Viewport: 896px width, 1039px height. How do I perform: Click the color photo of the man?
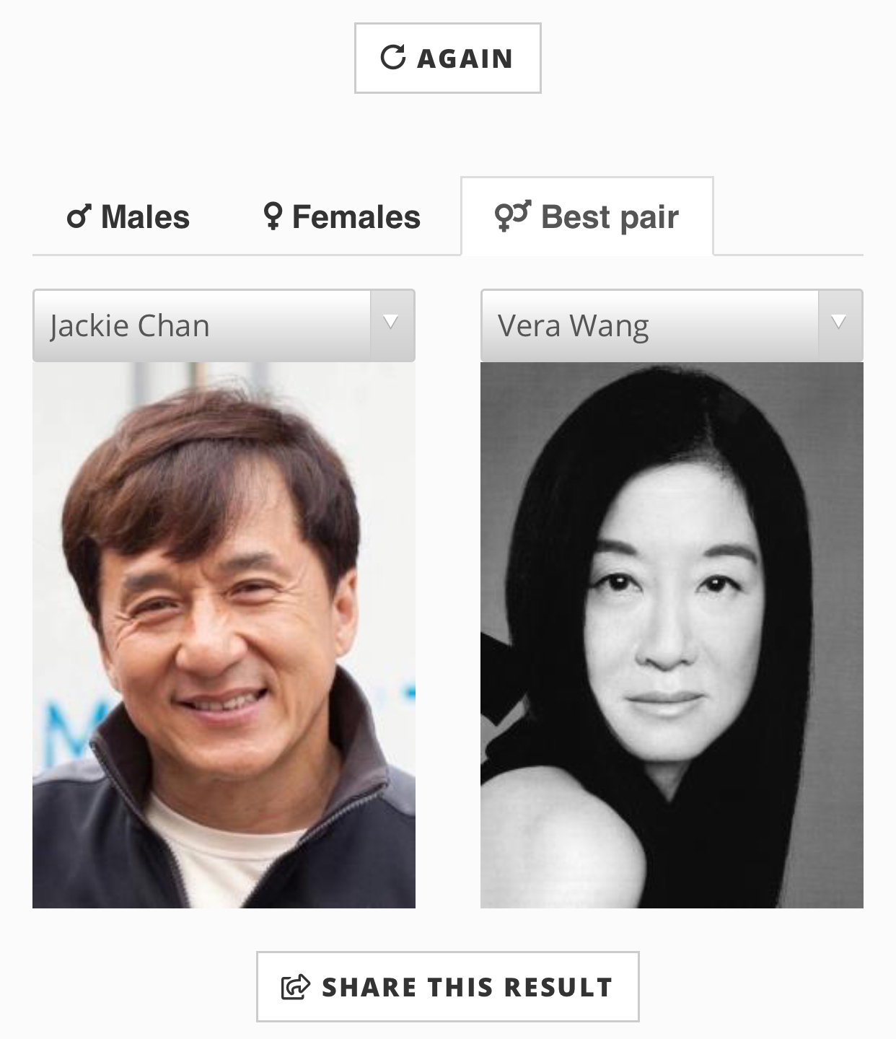(x=224, y=635)
